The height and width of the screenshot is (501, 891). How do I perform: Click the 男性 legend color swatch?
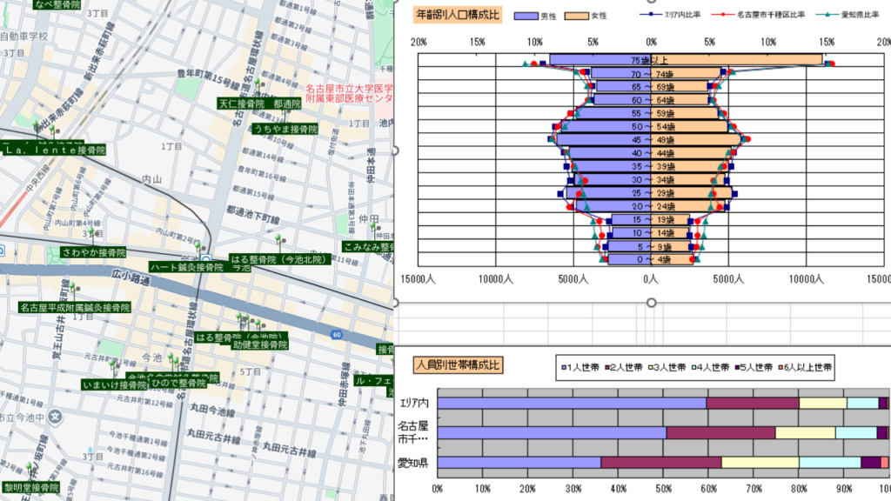coord(527,16)
